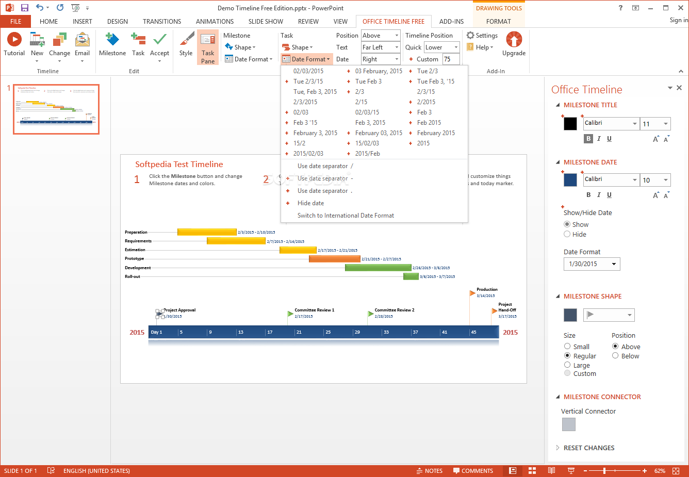Switch to Reading view in status bar

pos(551,471)
